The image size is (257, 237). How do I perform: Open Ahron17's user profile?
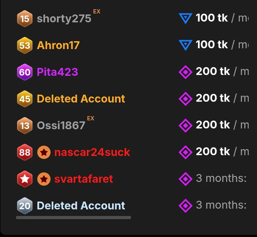(x=58, y=46)
